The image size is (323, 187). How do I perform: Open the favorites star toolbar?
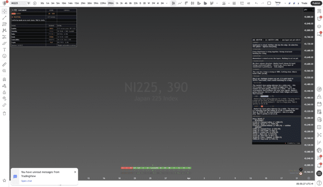point(4,180)
